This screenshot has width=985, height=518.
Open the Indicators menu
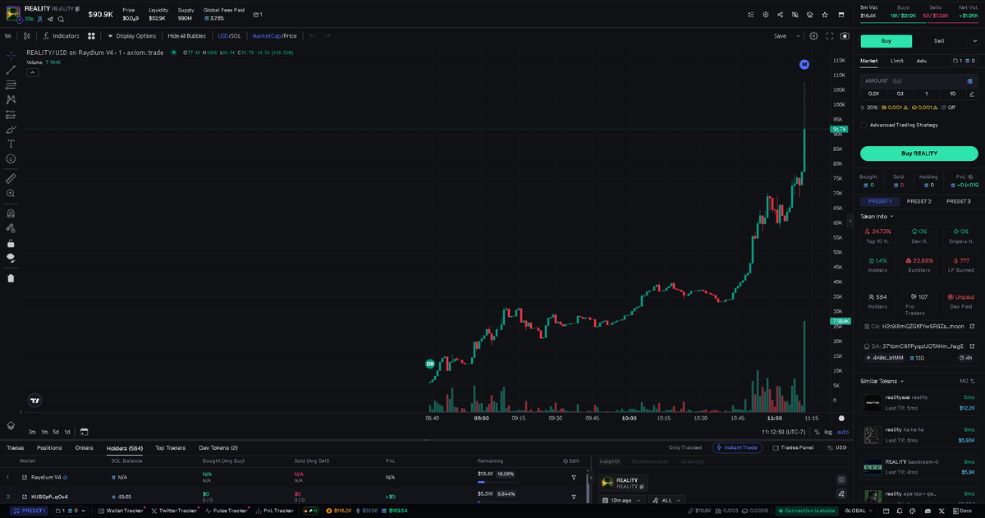point(62,36)
